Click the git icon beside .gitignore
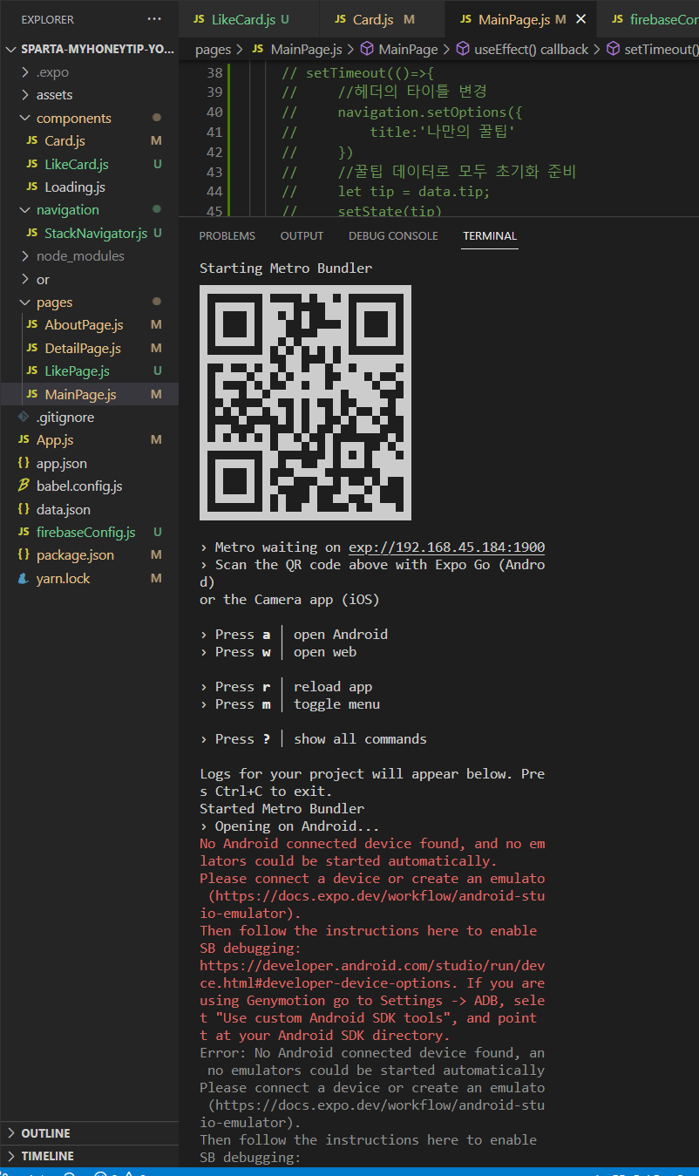 [24, 418]
